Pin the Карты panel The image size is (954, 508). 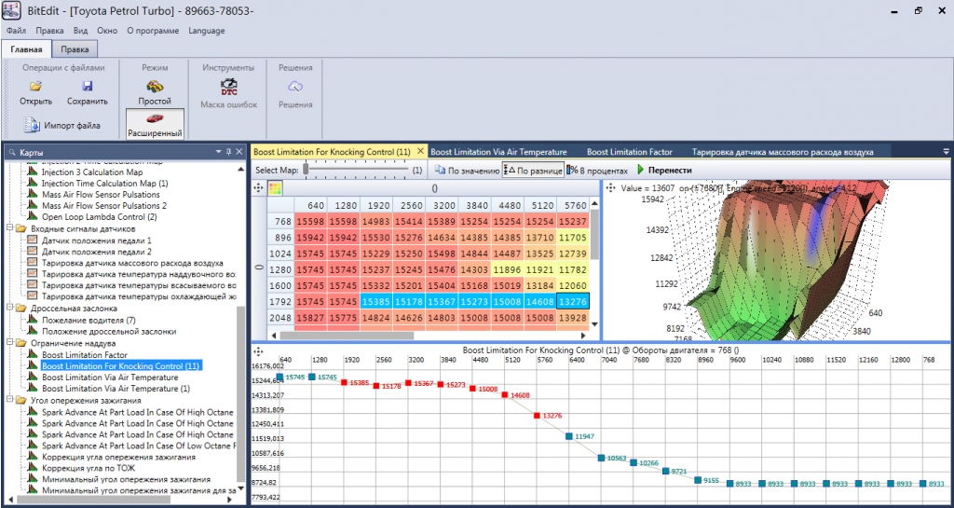click(229, 152)
